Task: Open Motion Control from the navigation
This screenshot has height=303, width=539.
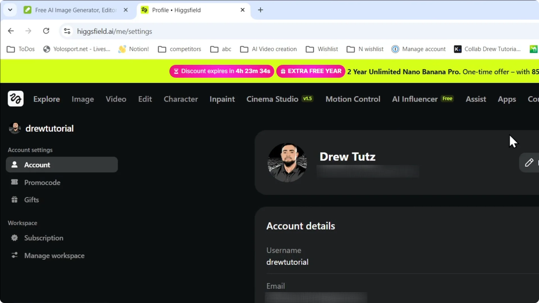Action: 353,99
